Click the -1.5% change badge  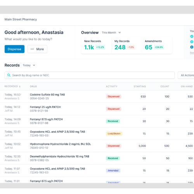click(x=131, y=47)
